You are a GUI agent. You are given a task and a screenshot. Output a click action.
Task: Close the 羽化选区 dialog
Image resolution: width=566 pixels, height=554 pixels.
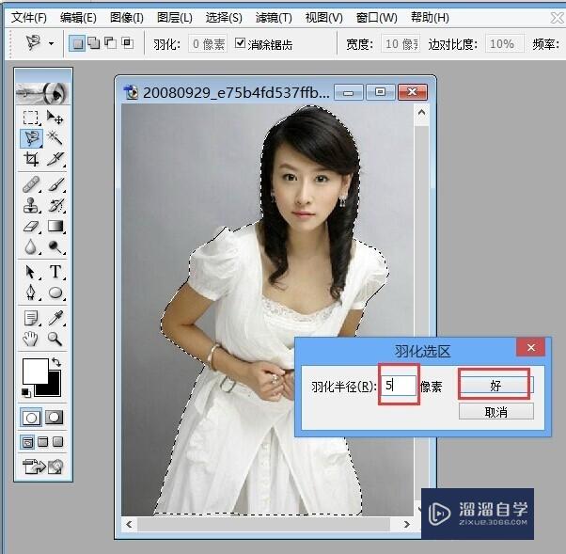point(530,347)
